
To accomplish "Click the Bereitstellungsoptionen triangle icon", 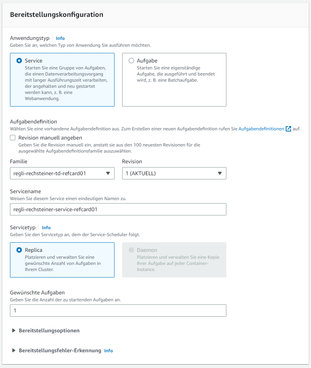I will coord(14,330).
